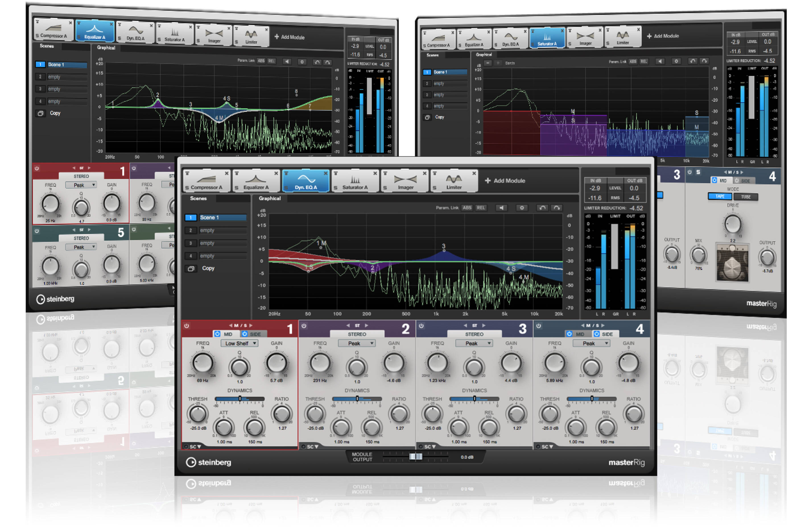The image size is (807, 528).
Task: Solo the Compressor A module in Dyn. EQ window
Action: (x=187, y=188)
